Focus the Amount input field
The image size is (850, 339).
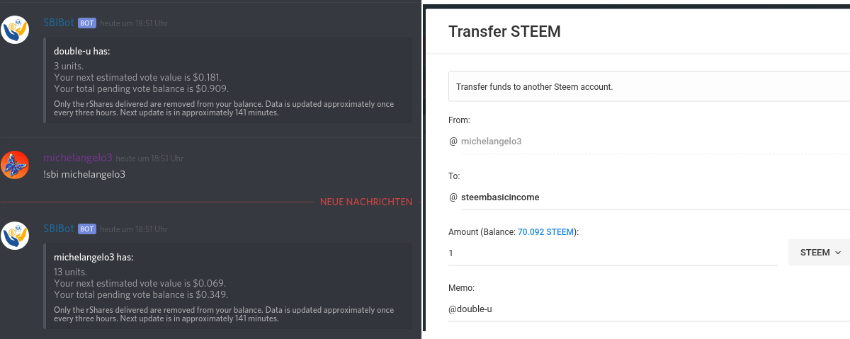pyautogui.click(x=613, y=253)
